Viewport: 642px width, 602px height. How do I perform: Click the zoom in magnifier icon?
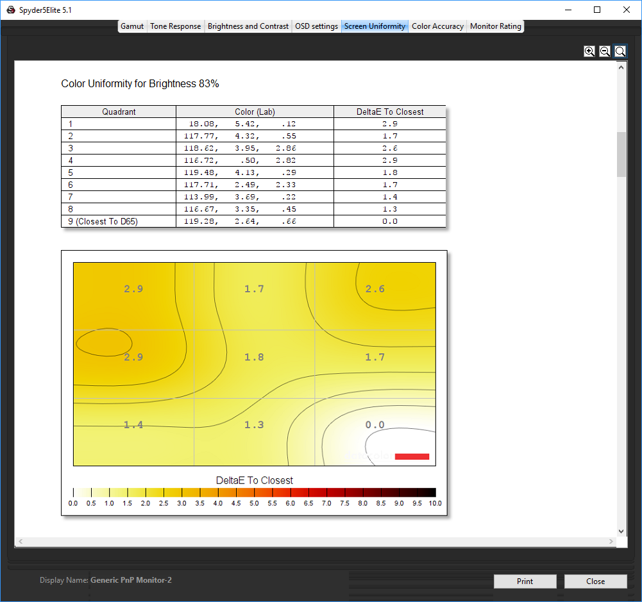point(589,51)
